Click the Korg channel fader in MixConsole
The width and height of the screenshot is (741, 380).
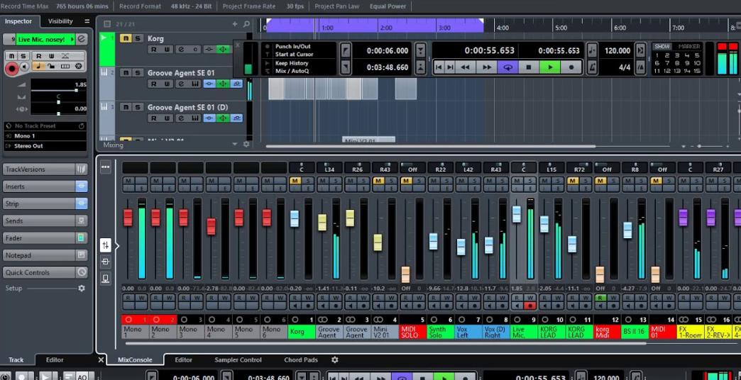click(295, 219)
